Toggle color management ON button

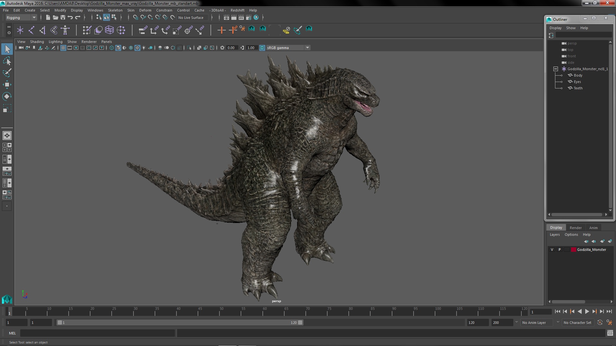[x=262, y=48]
